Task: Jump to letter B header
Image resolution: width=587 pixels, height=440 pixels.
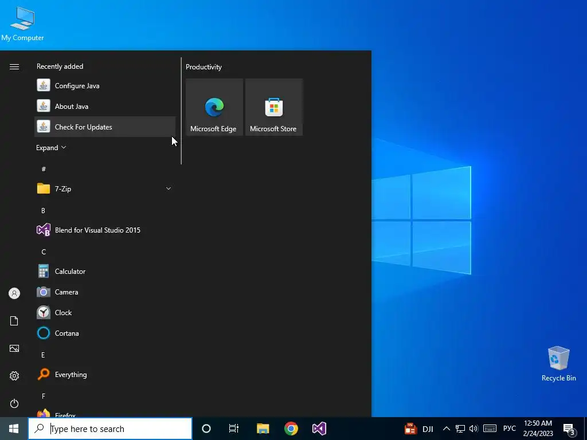Action: 43,211
